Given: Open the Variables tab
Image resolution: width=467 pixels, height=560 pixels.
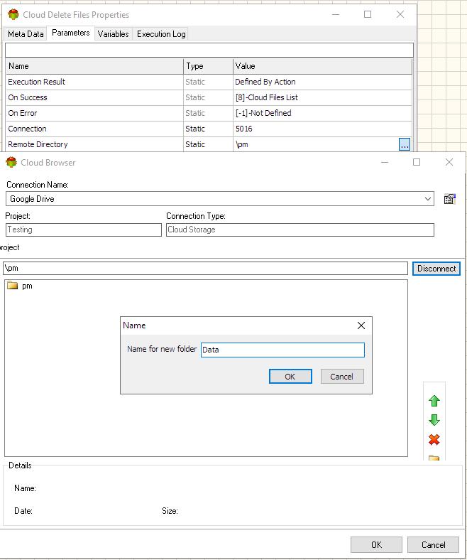Looking at the screenshot, I should [113, 34].
